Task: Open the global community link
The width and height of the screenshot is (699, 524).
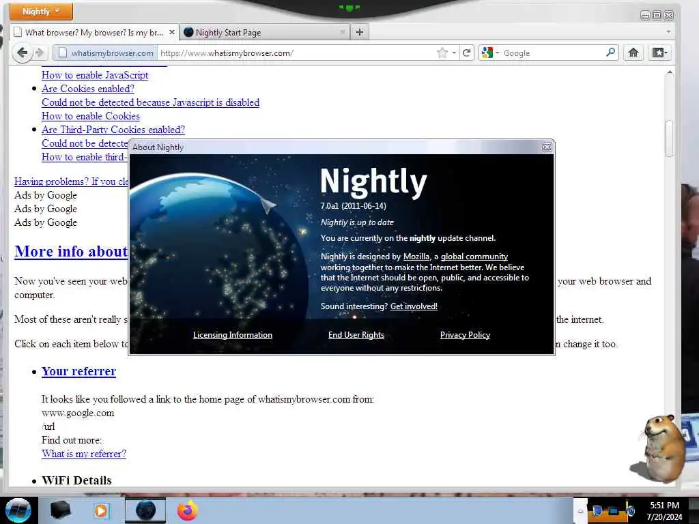Action: point(474,257)
